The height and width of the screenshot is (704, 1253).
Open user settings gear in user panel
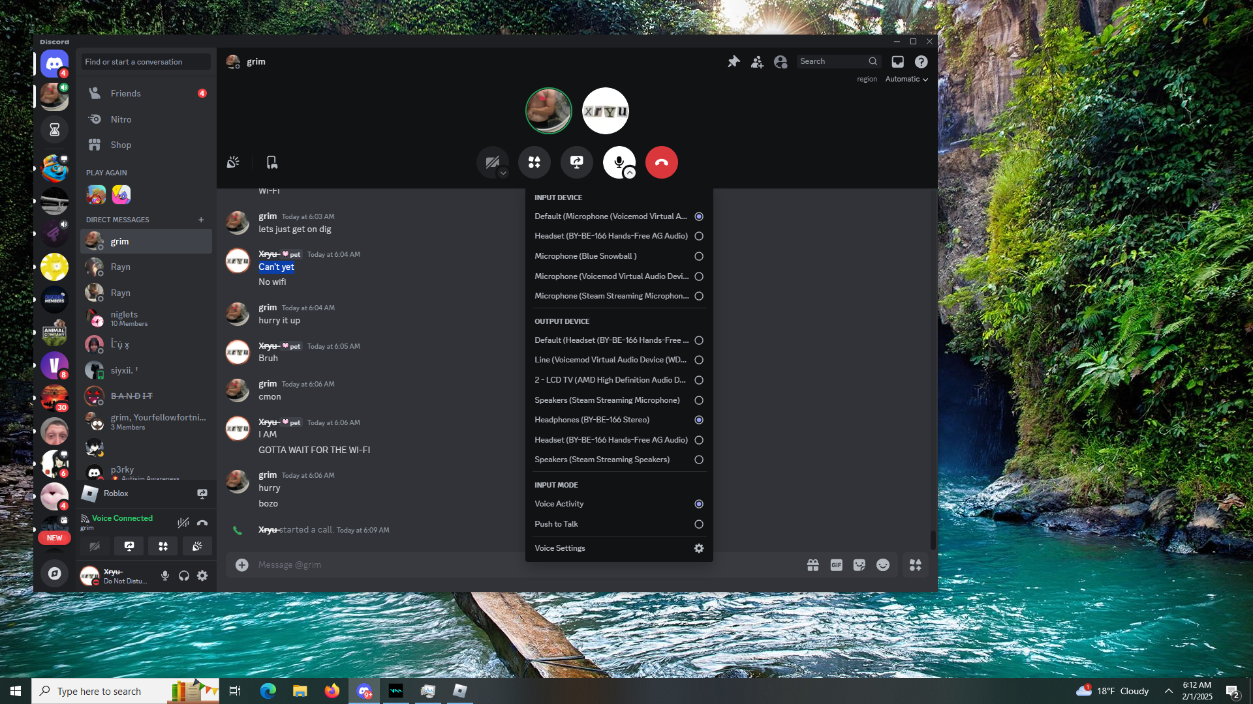[x=202, y=576]
